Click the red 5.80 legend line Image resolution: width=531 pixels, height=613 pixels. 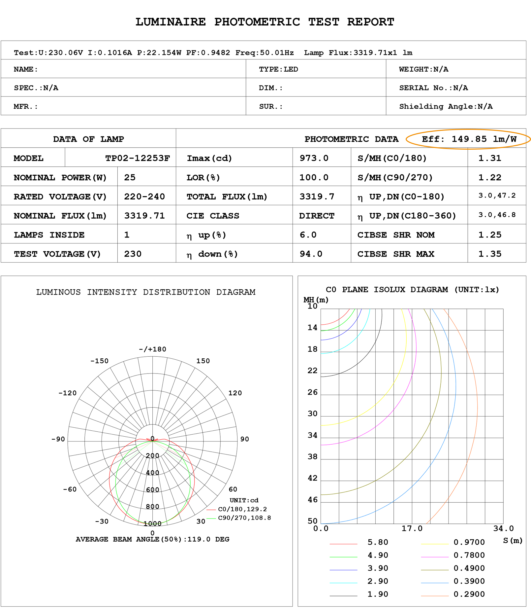click(344, 544)
